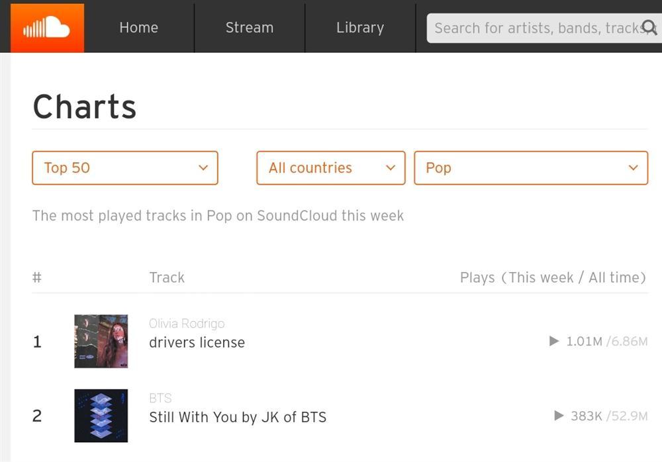This screenshot has height=462, width=662.
Task: Click the All countries chevron arrow
Action: (391, 168)
